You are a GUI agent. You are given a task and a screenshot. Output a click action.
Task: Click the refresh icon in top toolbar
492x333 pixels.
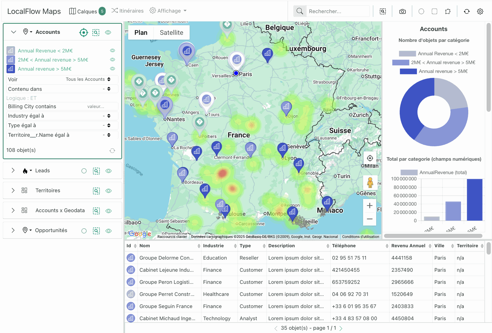[467, 11]
